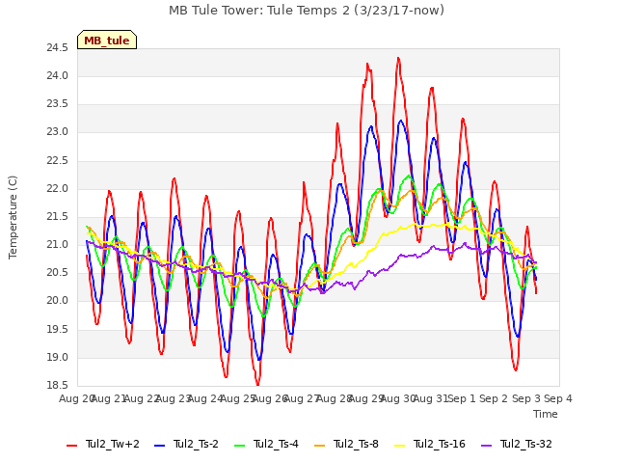Click the orange Tul2_Ts-8 legend swatch
This screenshot has width=617, height=463.
point(319,446)
